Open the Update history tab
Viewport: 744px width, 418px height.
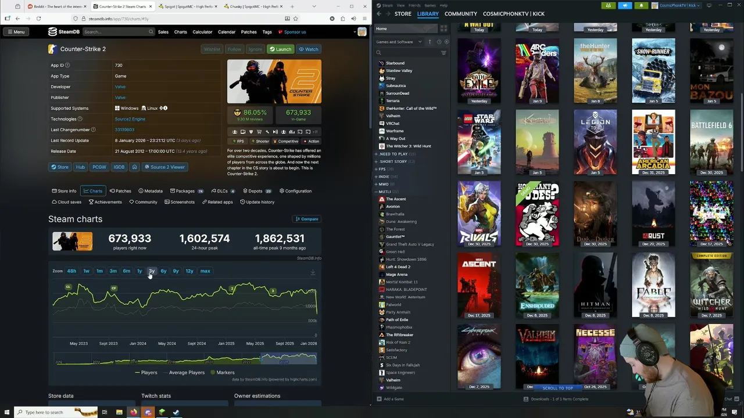point(257,202)
